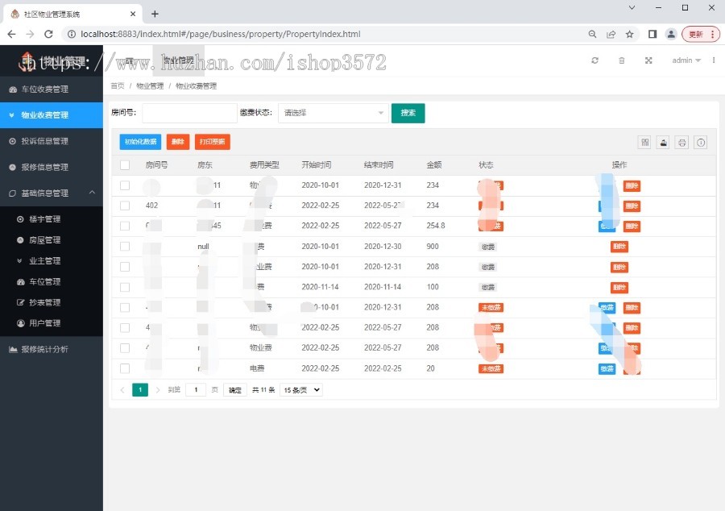Click the 初始化数据 button

140,142
